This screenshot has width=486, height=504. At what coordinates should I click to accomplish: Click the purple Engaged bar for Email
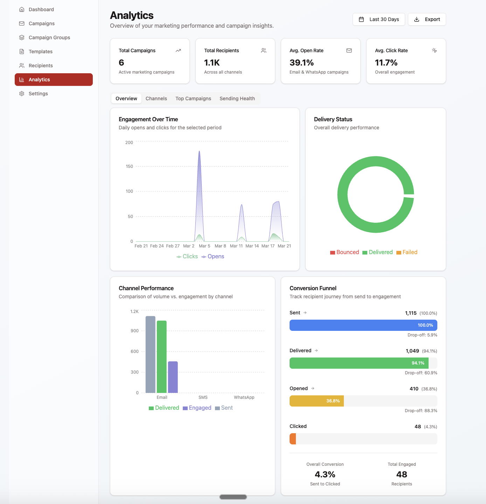173,377
